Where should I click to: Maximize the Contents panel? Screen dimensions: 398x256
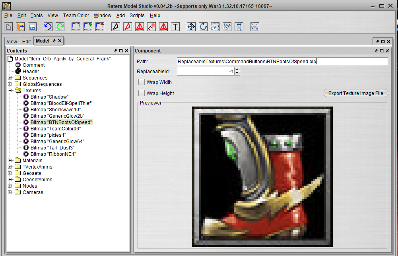click(121, 51)
